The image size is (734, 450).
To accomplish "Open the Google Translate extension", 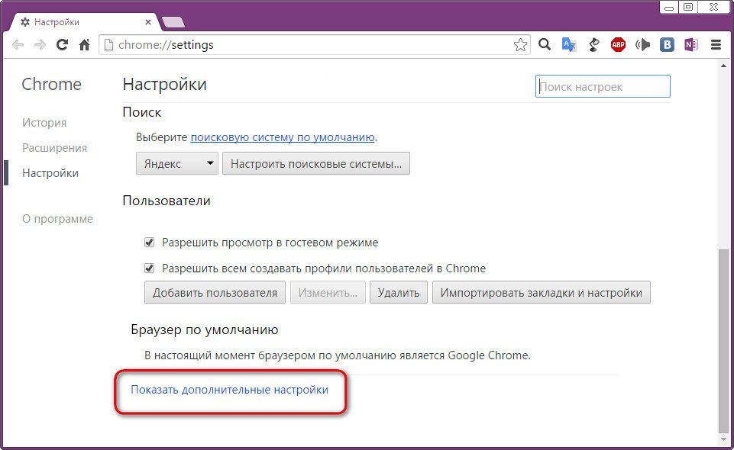I will [x=569, y=44].
